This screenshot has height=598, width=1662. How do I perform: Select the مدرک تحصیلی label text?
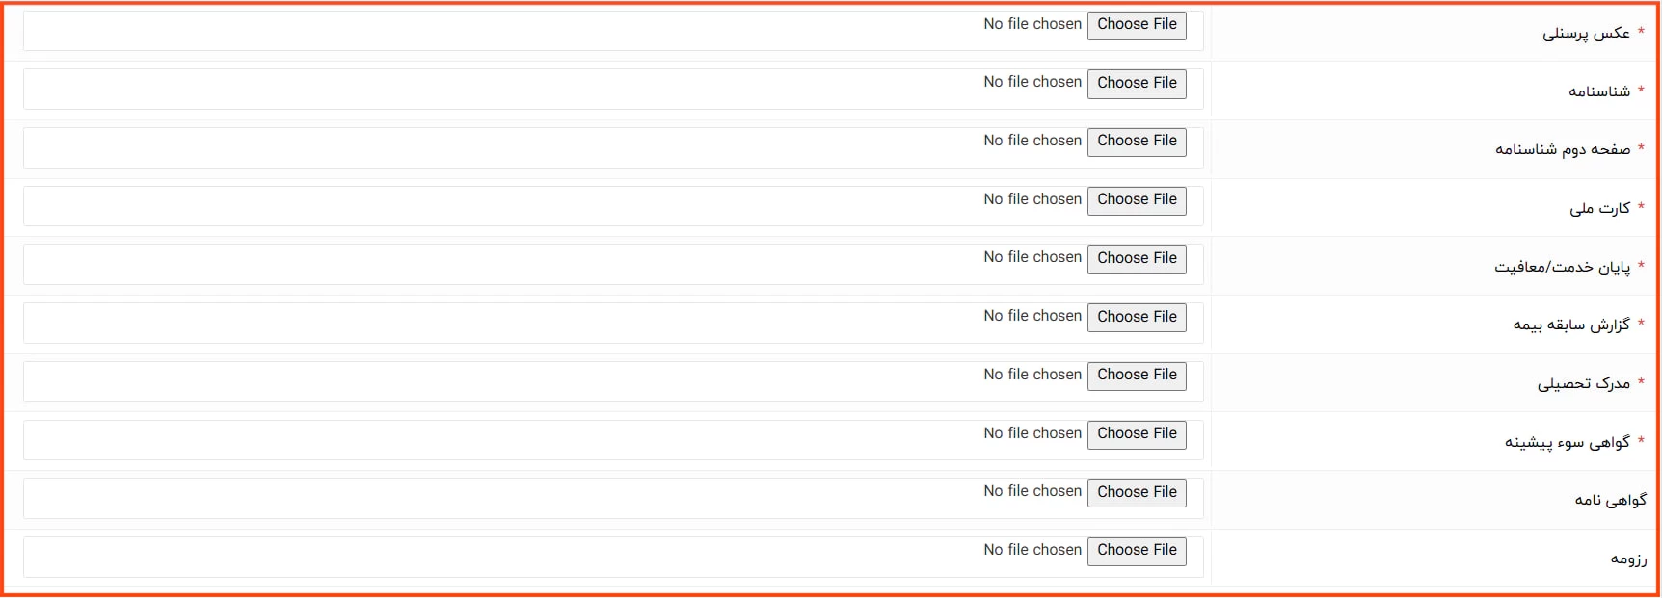click(1583, 383)
